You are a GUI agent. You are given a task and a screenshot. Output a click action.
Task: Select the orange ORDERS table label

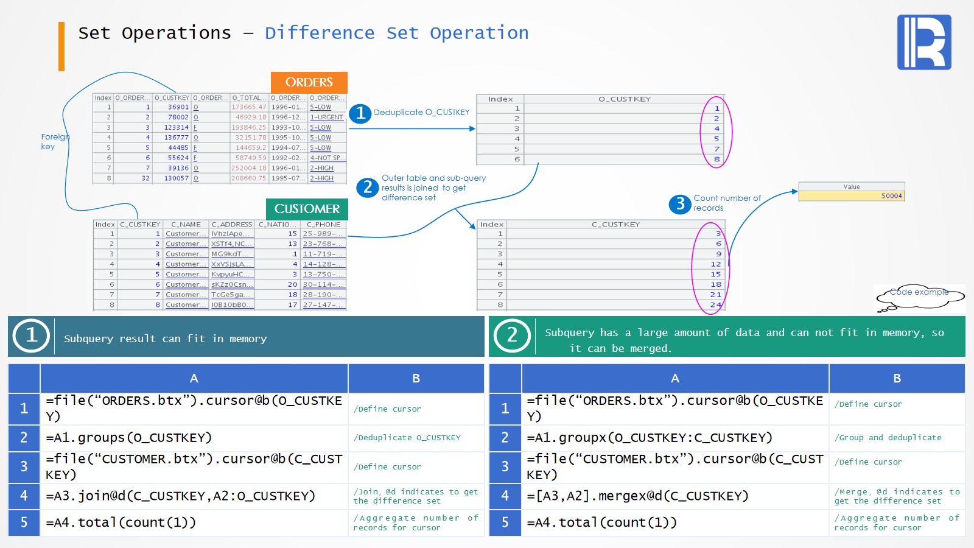point(309,82)
